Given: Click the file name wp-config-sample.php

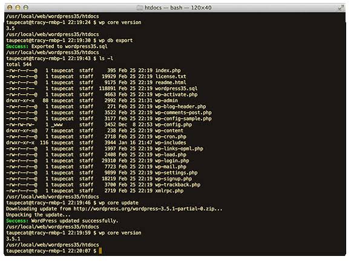Looking at the screenshot, I should [183, 119].
